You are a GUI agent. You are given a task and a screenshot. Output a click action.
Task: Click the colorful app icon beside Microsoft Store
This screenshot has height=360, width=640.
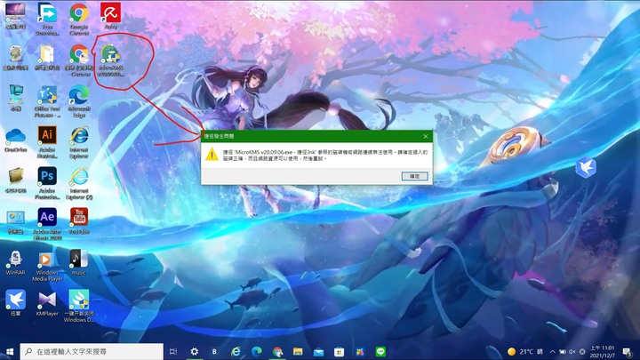(x=360, y=351)
